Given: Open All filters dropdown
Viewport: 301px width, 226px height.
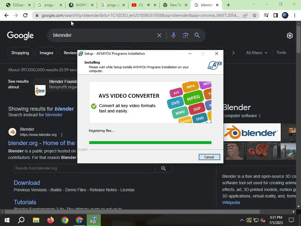Looking at the screenshot, I should click(257, 53).
